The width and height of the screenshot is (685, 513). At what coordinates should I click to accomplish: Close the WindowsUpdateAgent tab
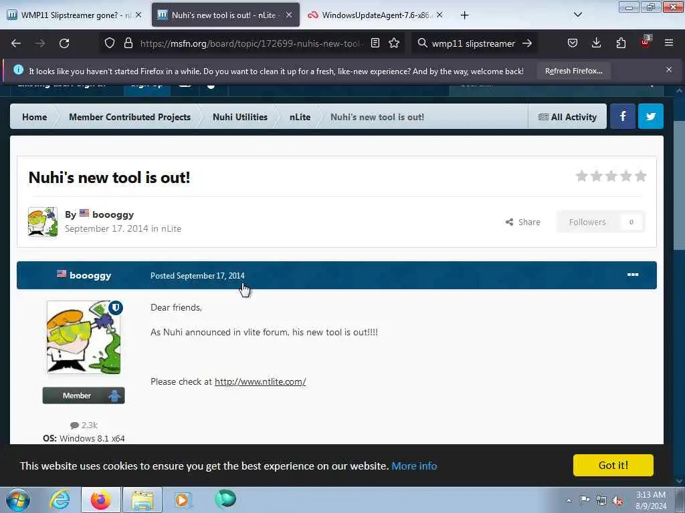[x=439, y=15]
